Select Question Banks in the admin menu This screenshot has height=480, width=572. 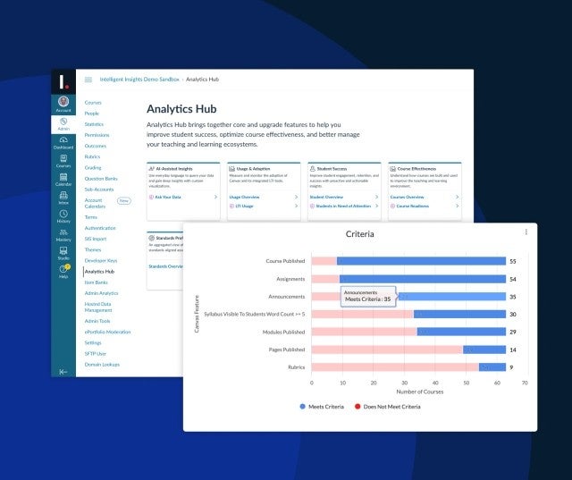click(101, 178)
